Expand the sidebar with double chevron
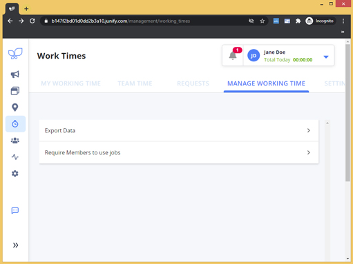The width and height of the screenshot is (353, 264). pyautogui.click(x=15, y=245)
